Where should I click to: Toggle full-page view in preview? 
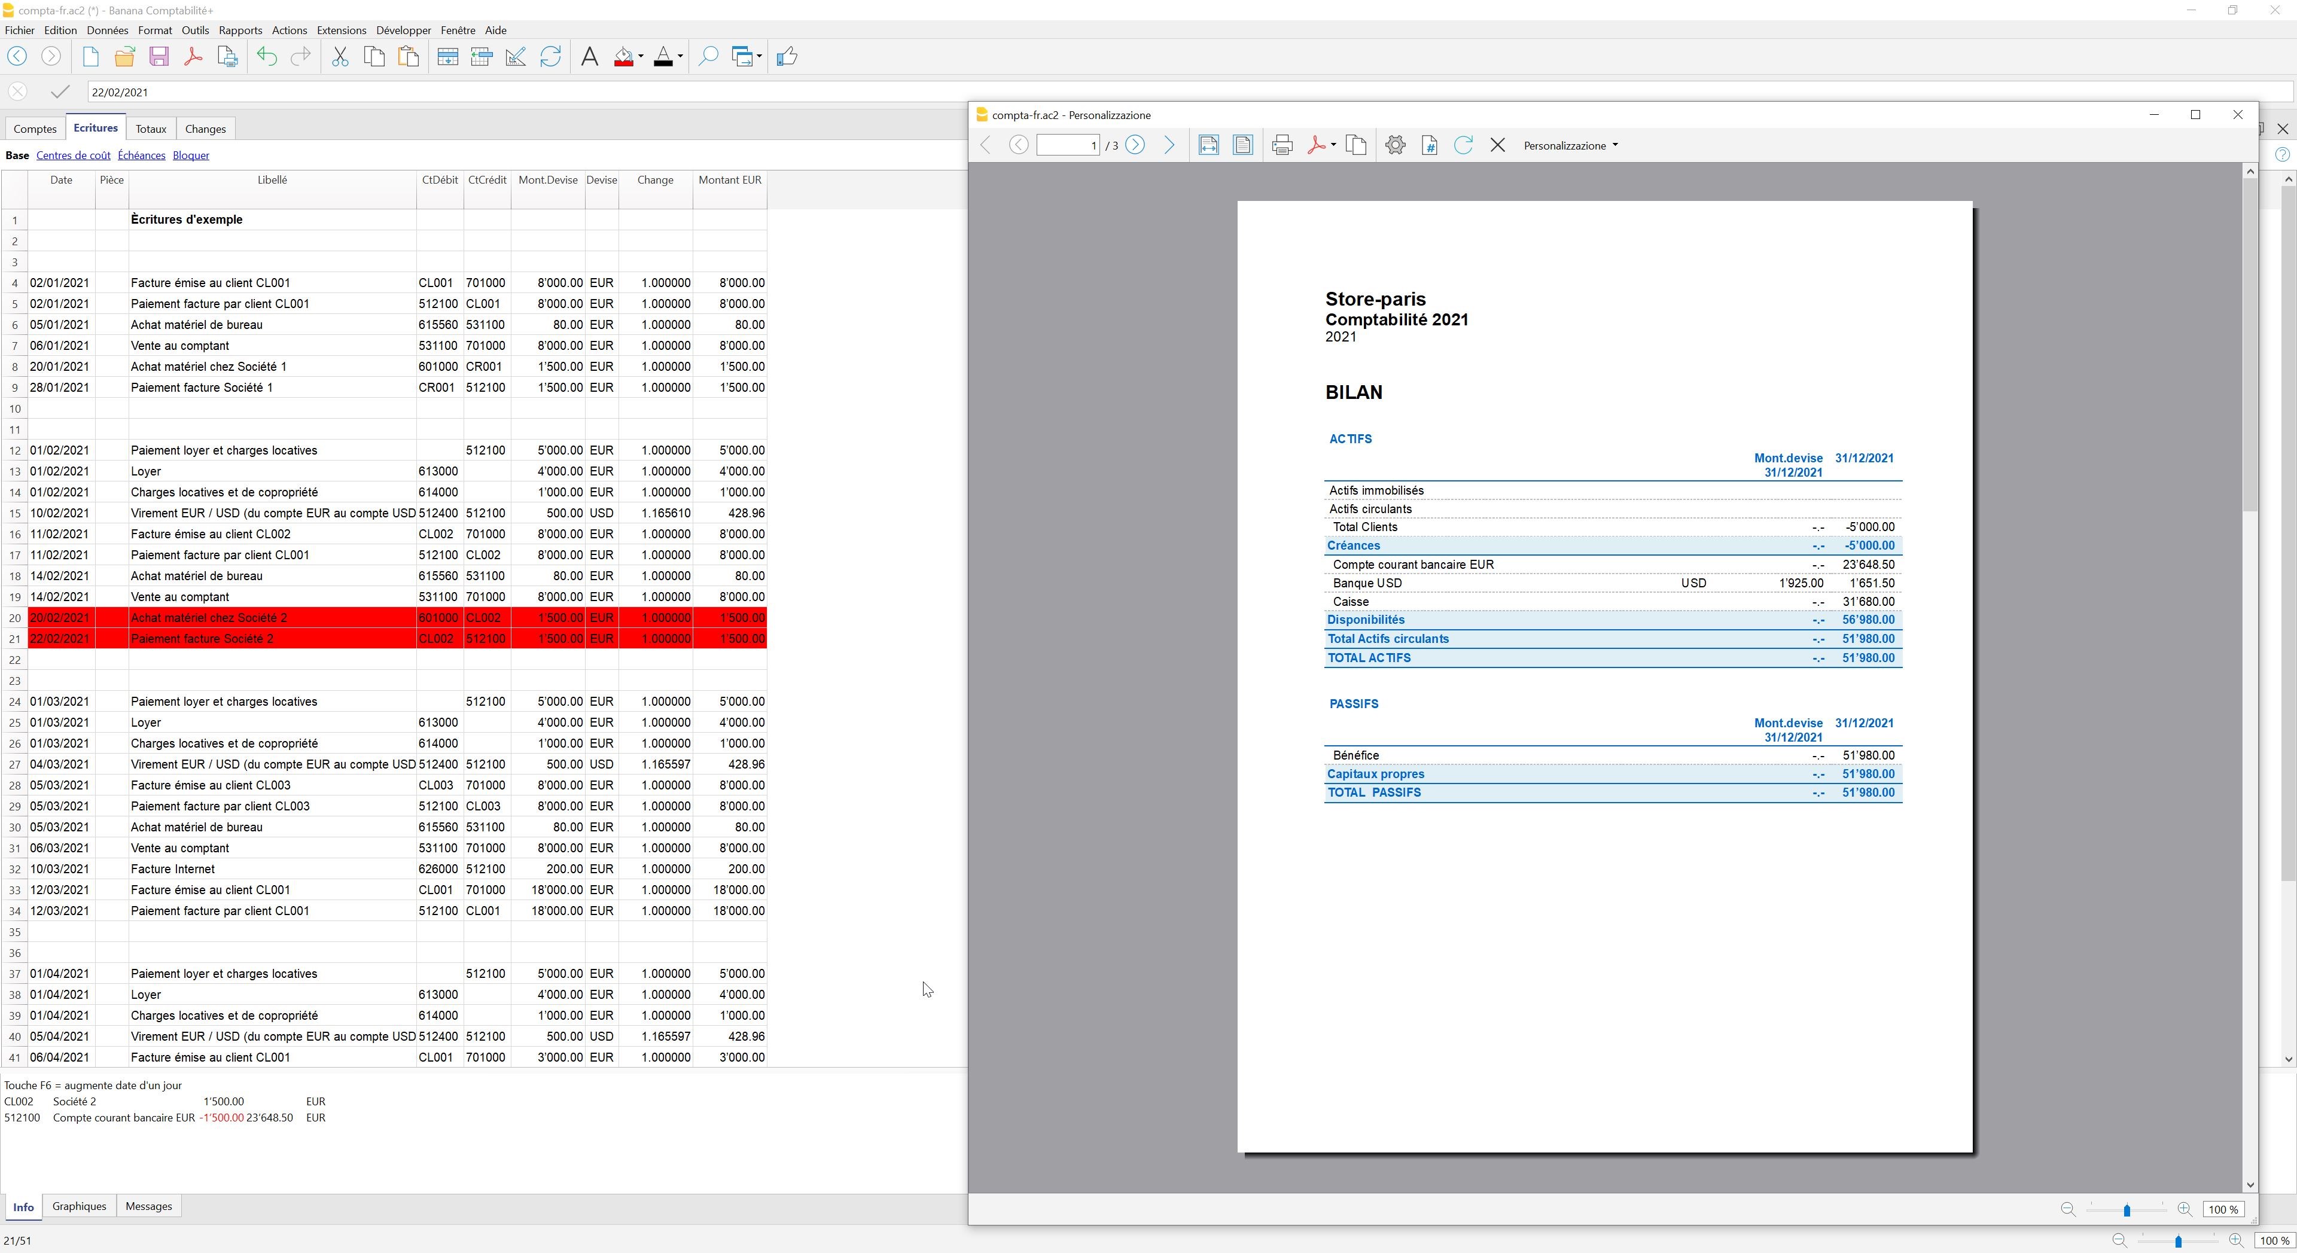(1242, 145)
